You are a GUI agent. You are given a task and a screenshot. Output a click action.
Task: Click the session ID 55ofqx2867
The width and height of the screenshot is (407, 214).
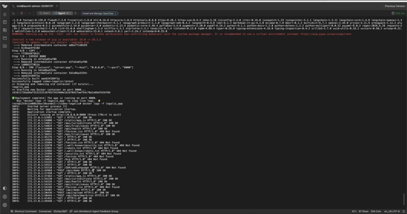coord(60,211)
